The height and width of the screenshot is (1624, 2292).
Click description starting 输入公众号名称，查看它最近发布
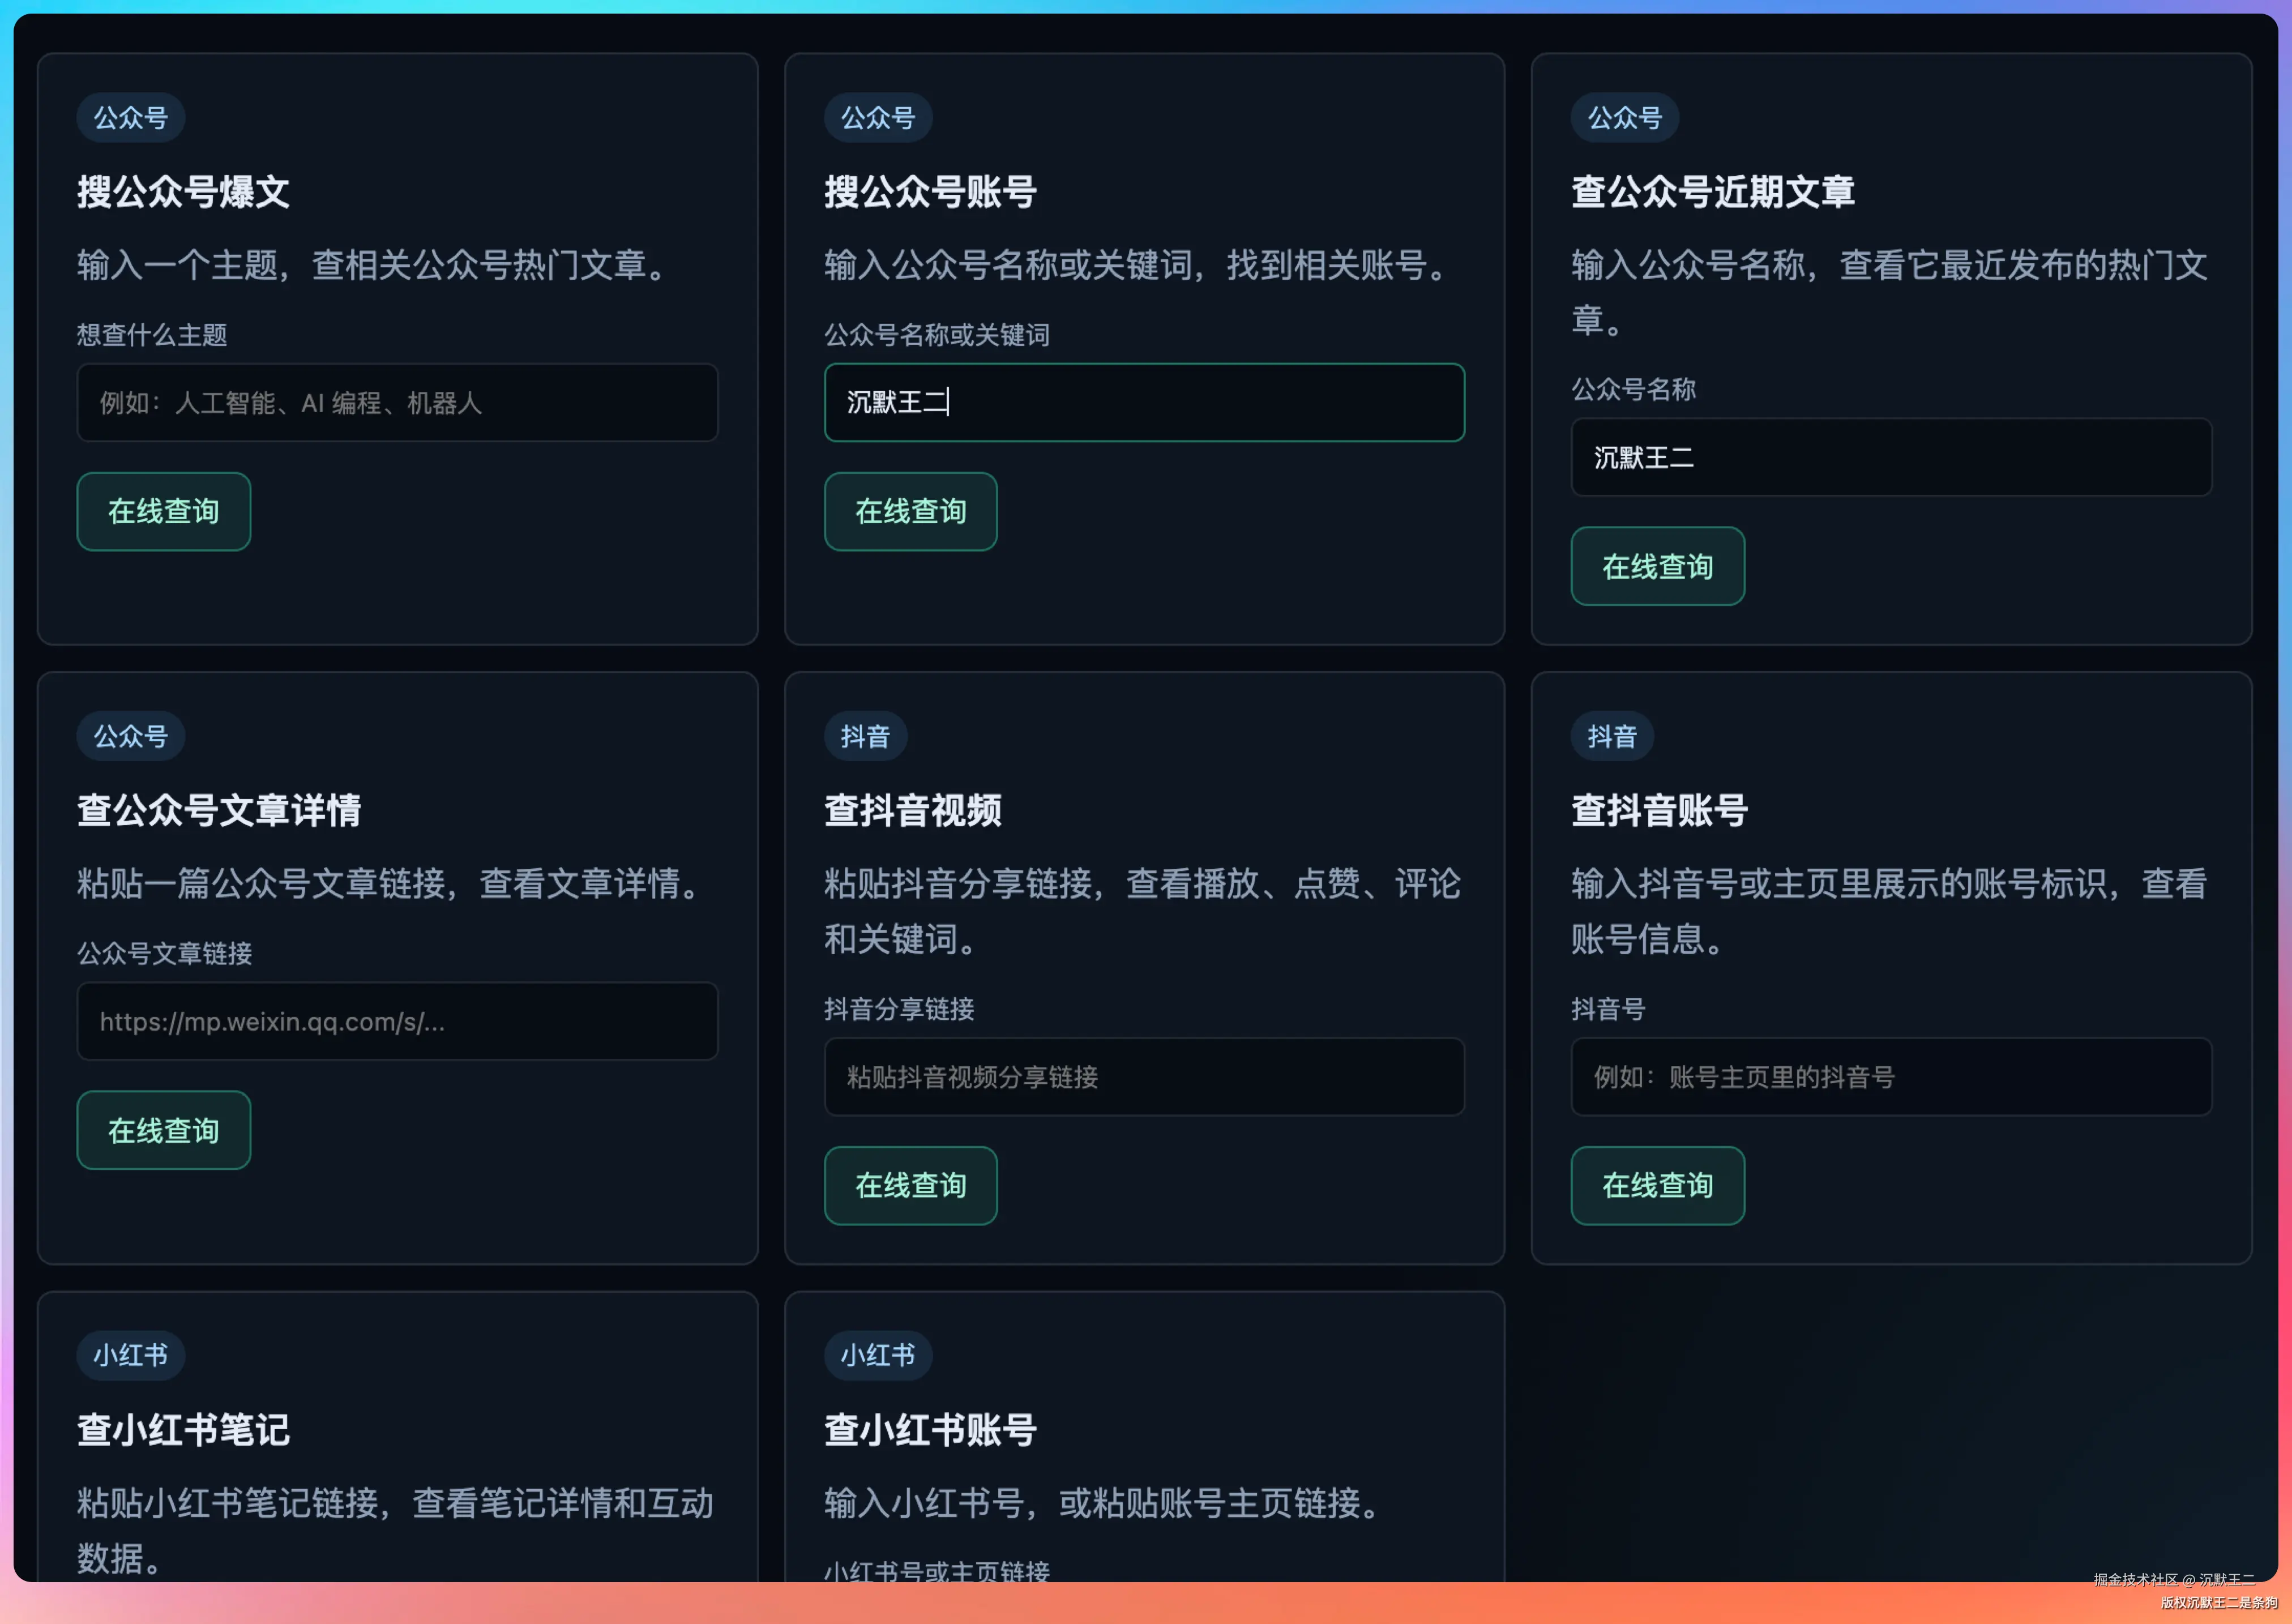point(1890,293)
